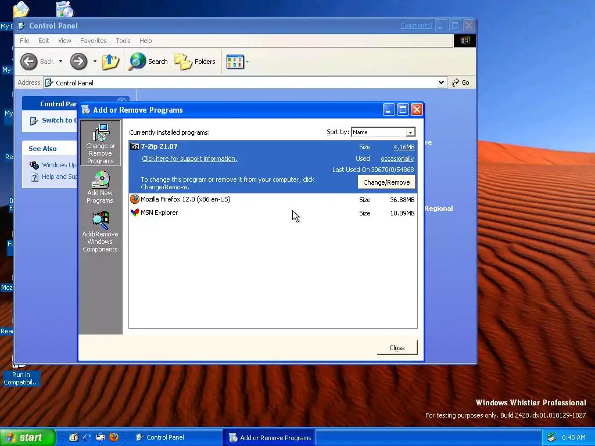
Task: Click the Go button beside address bar
Action: click(461, 82)
